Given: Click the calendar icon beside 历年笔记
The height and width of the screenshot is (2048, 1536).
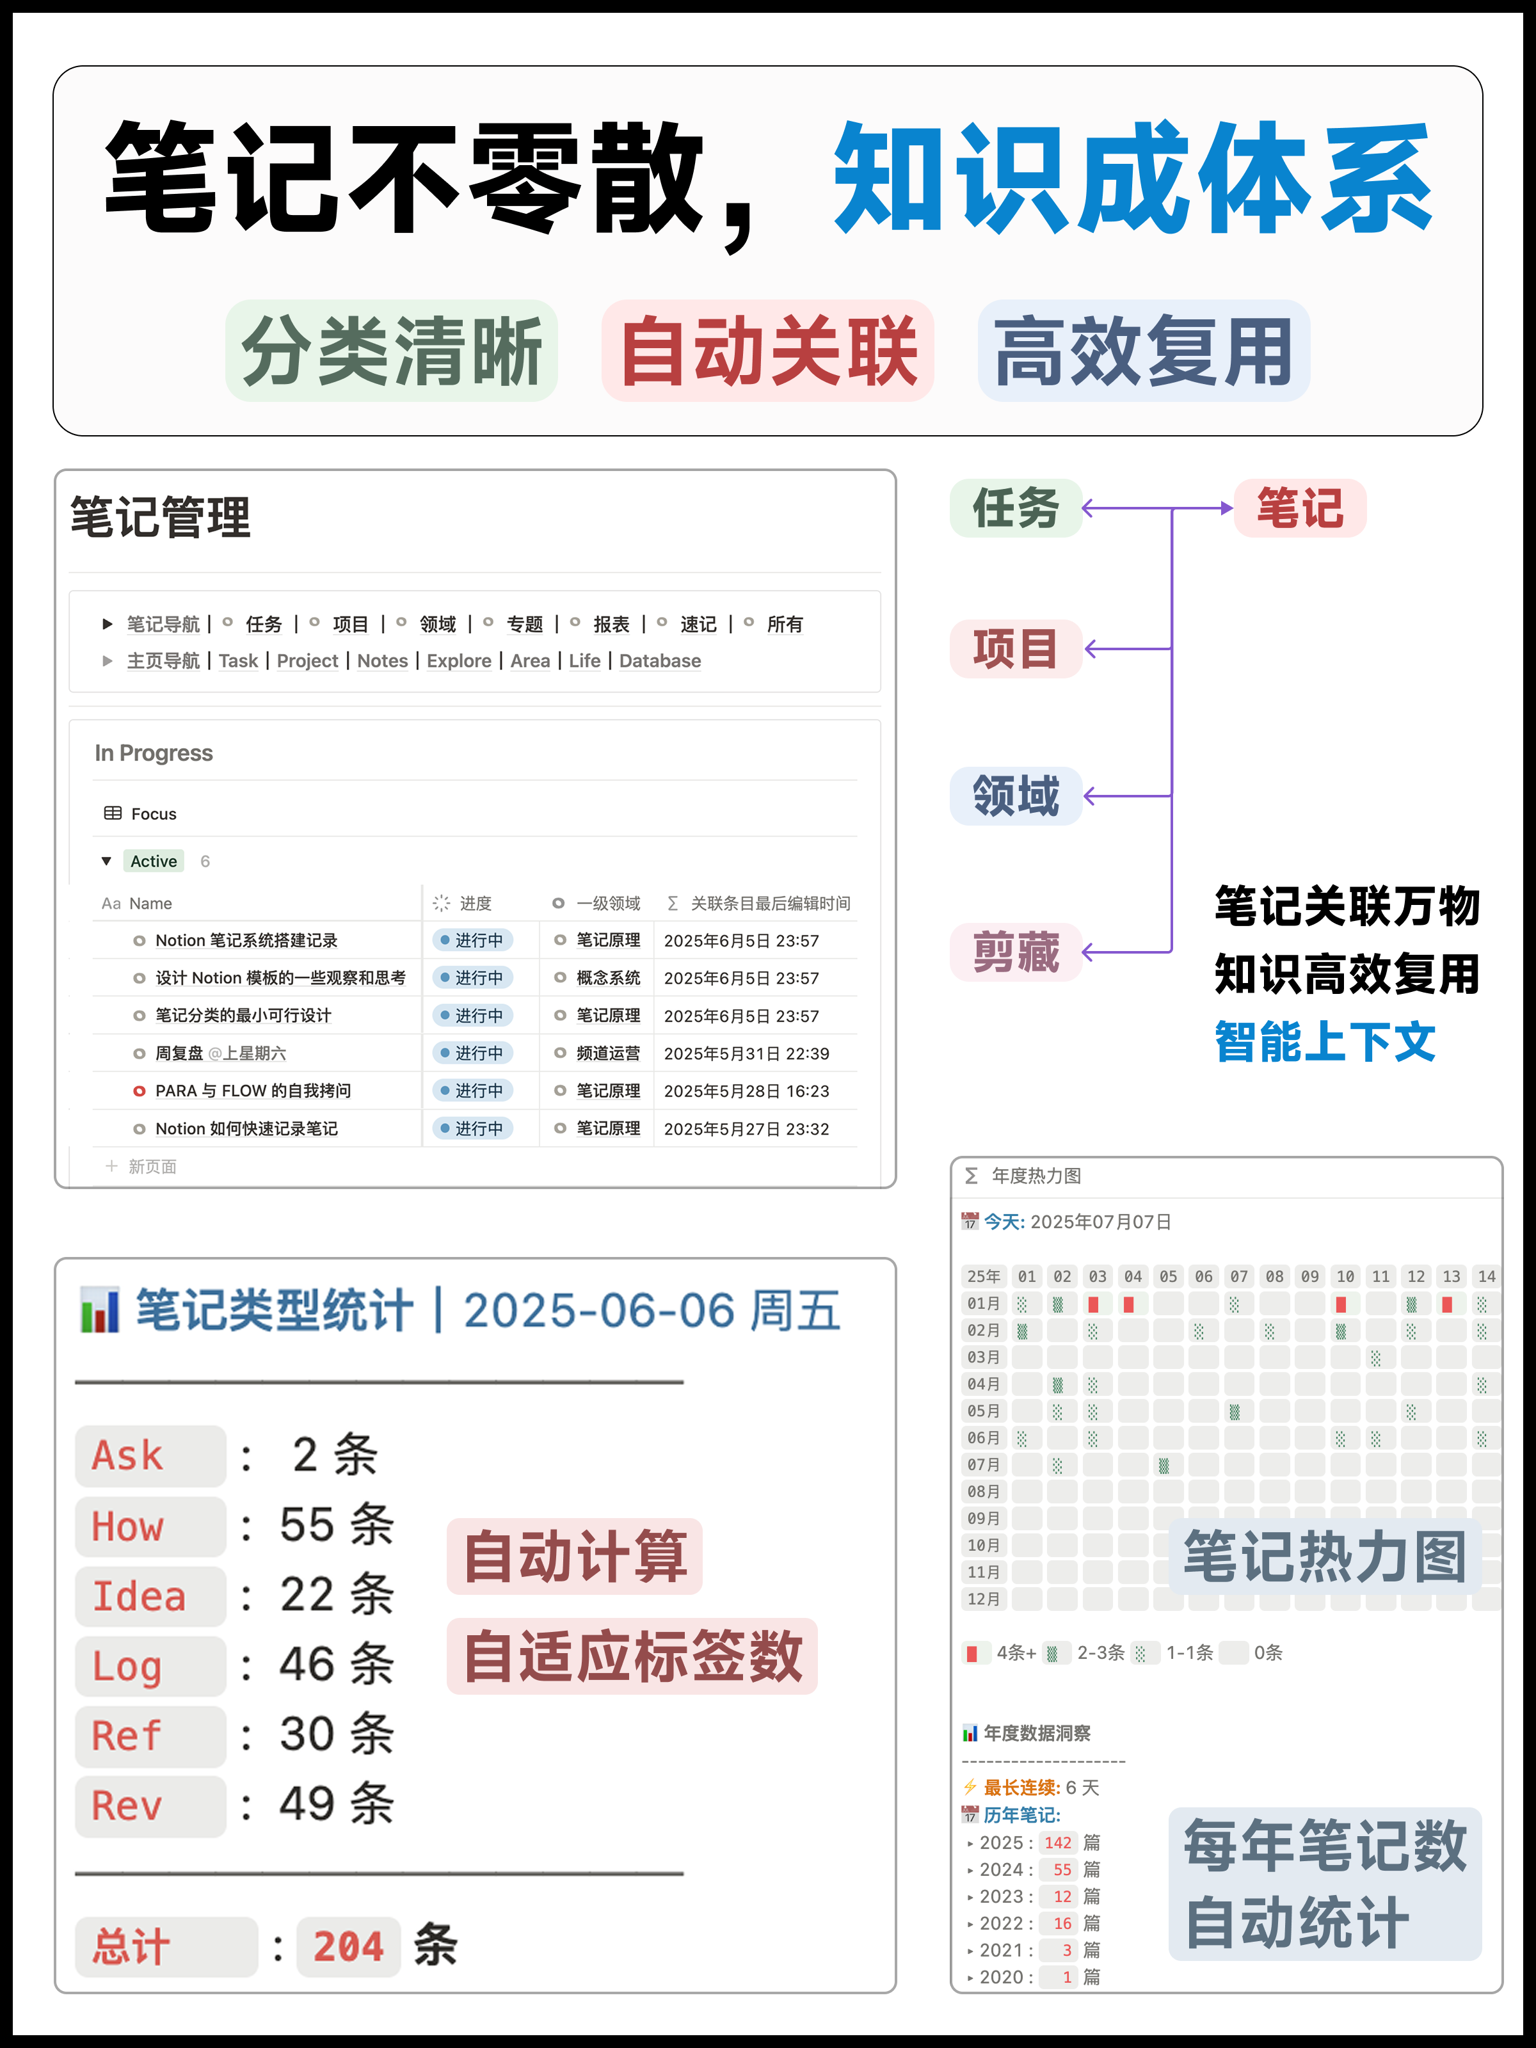Looking at the screenshot, I should coord(970,1814).
